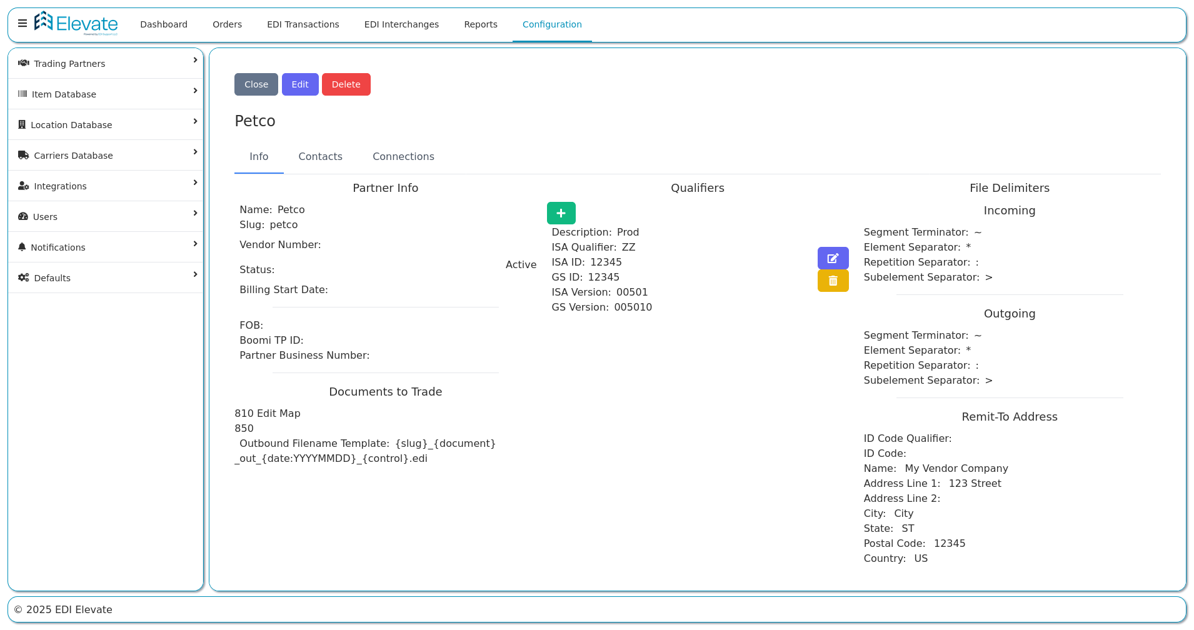Image resolution: width=1194 pixels, height=630 pixels.
Task: Expand the Item Database chevron
Action: [195, 91]
